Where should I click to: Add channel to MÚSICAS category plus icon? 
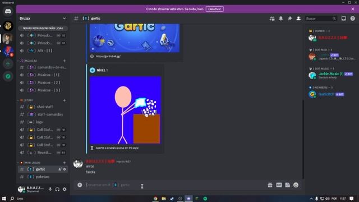65,61
